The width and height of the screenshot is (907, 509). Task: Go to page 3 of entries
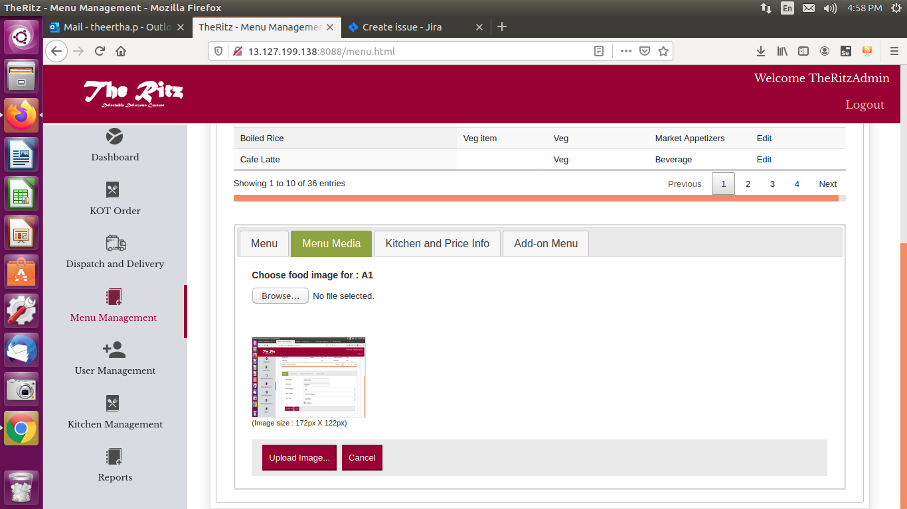pyautogui.click(x=772, y=184)
